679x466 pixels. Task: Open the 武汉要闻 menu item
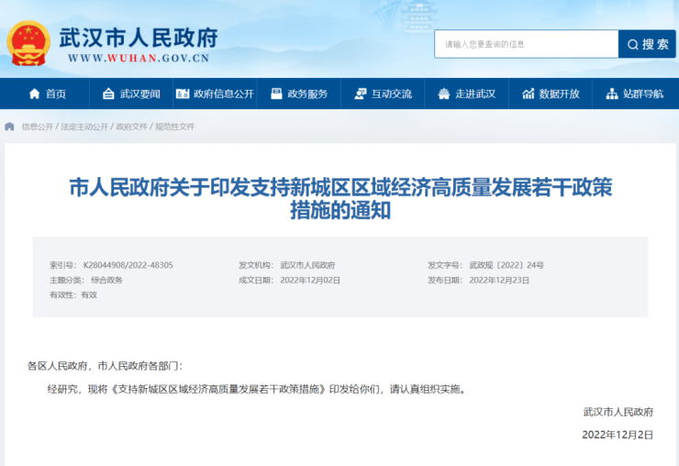(131, 94)
